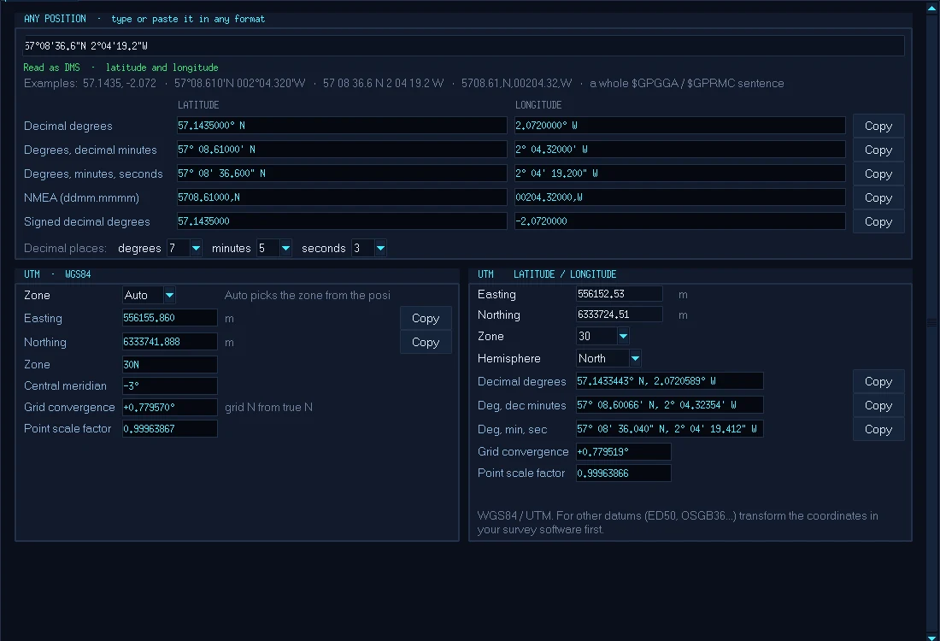Click the example text 57.1435, -2.072
This screenshot has width=940, height=641.
pos(120,84)
